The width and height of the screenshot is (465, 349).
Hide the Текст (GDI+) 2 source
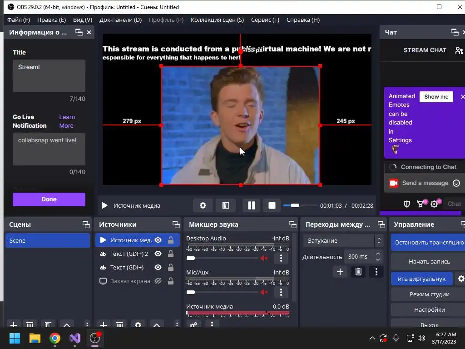158,254
